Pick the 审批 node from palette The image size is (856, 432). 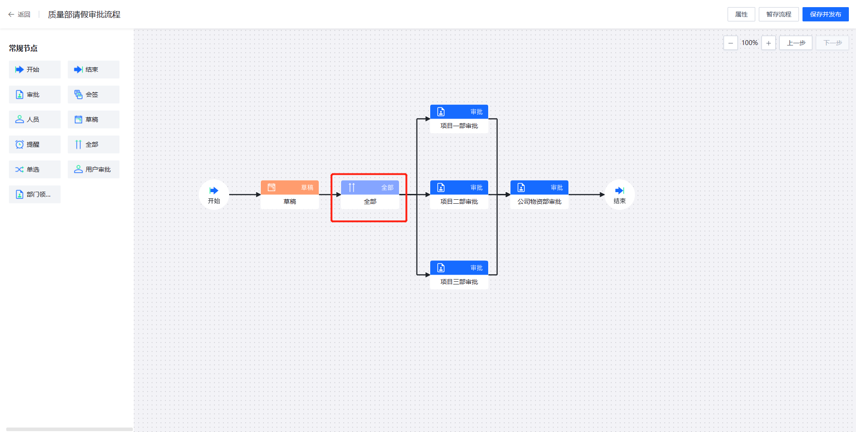pos(35,95)
